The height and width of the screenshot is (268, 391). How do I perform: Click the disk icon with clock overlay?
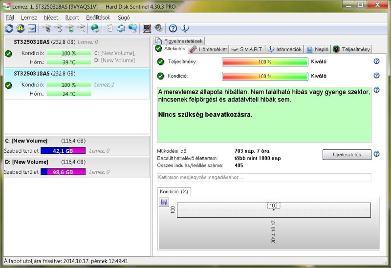[x=58, y=28]
